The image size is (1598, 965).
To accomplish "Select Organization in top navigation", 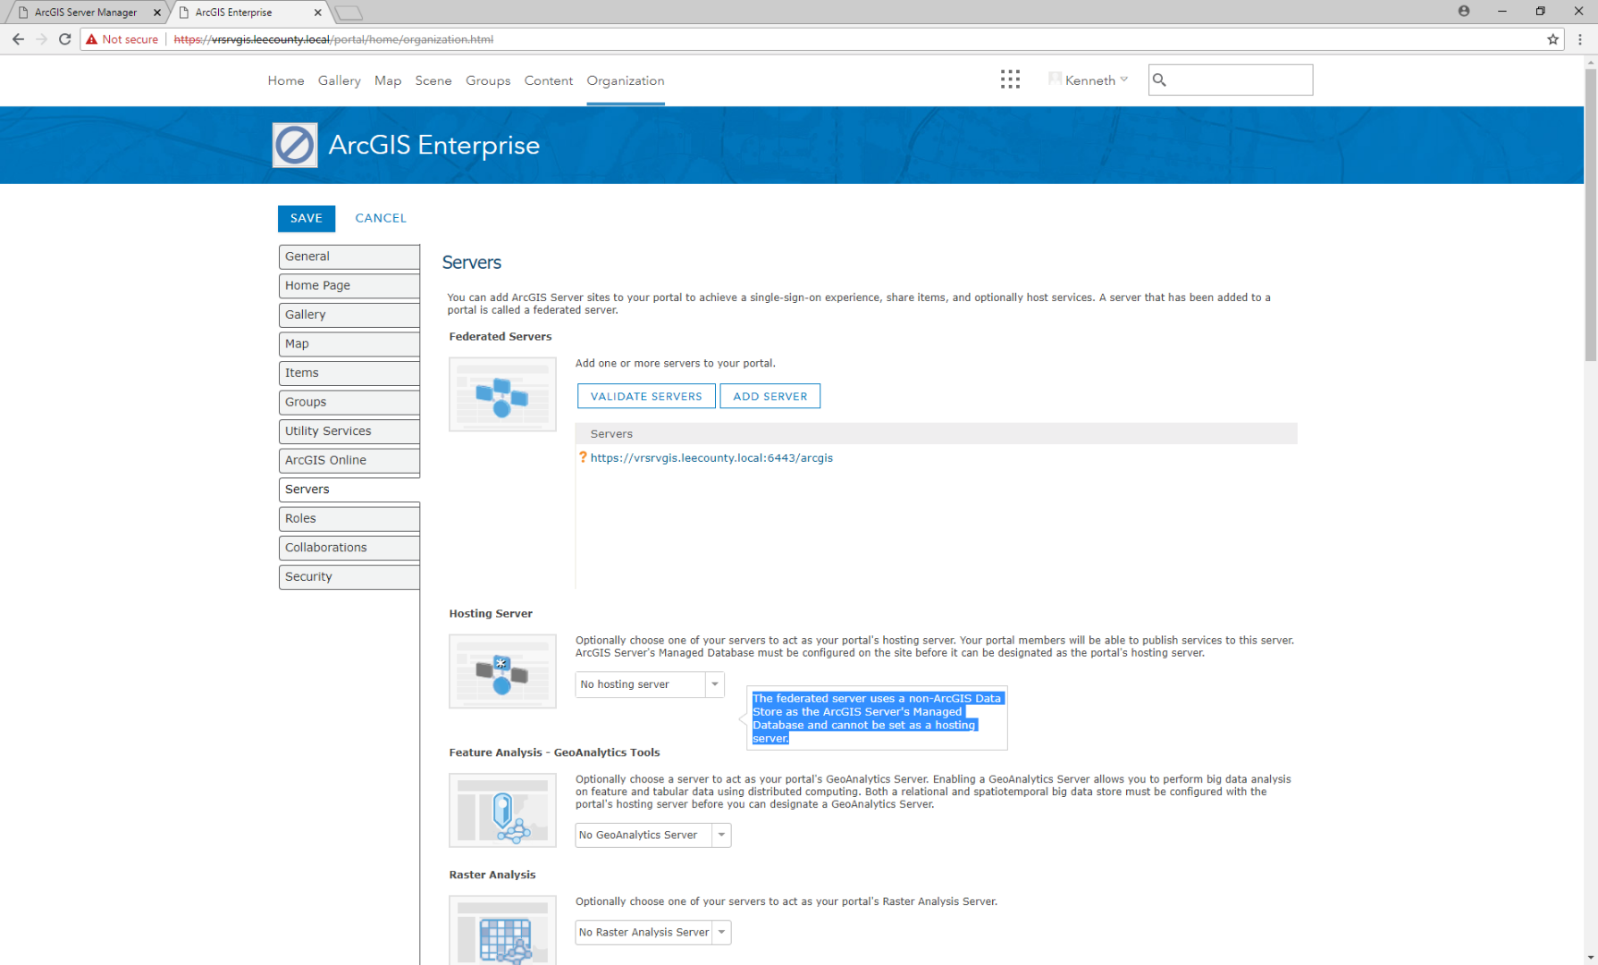I will coord(626,80).
